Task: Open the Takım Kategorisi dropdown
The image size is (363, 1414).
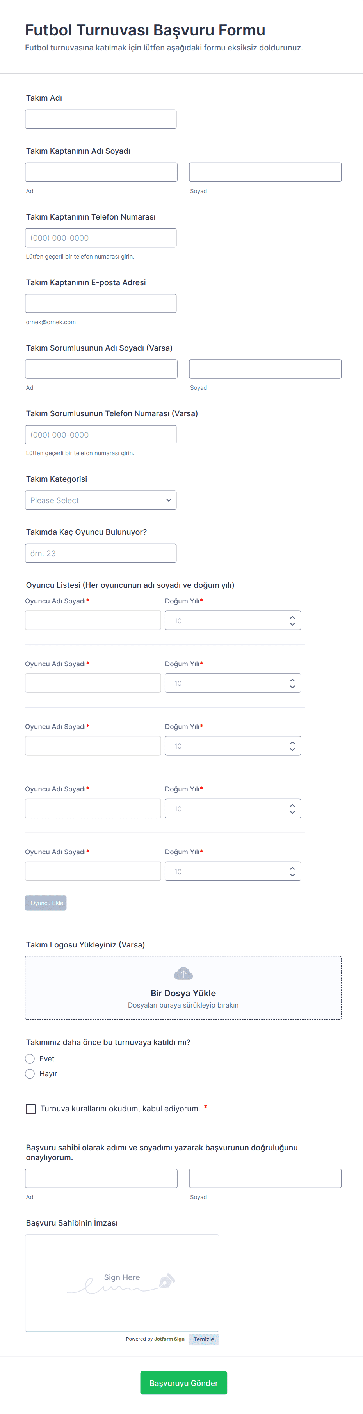Action: point(100,500)
